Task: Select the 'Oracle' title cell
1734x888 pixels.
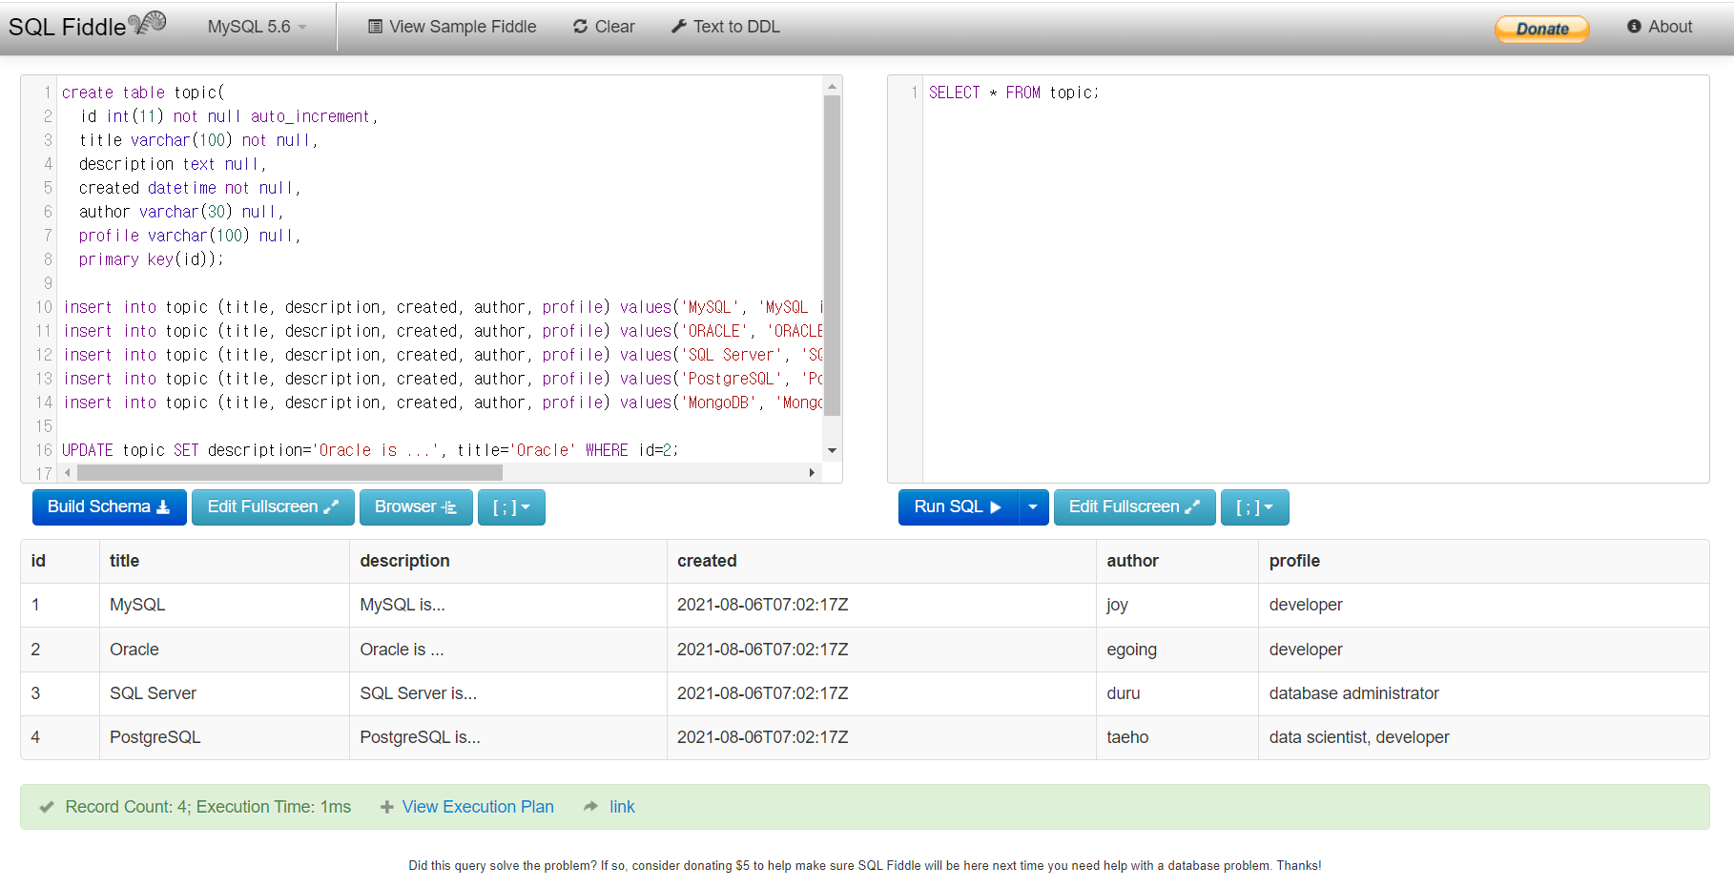Action: tap(224, 650)
